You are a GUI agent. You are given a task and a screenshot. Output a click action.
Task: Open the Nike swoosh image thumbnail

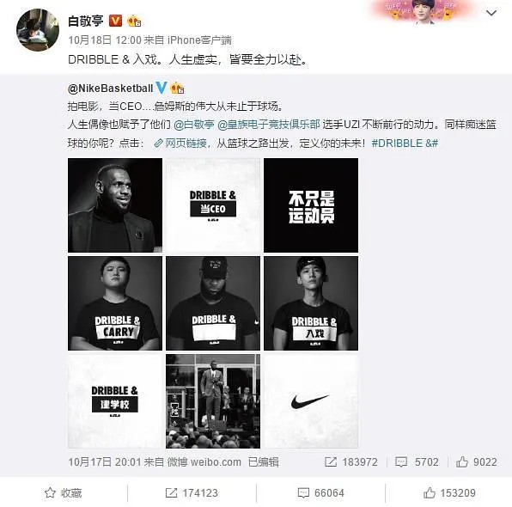click(311, 401)
